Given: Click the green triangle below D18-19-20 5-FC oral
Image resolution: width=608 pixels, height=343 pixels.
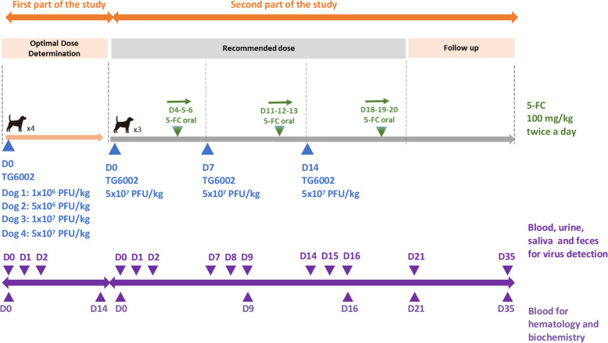Looking at the screenshot, I should [x=381, y=131].
